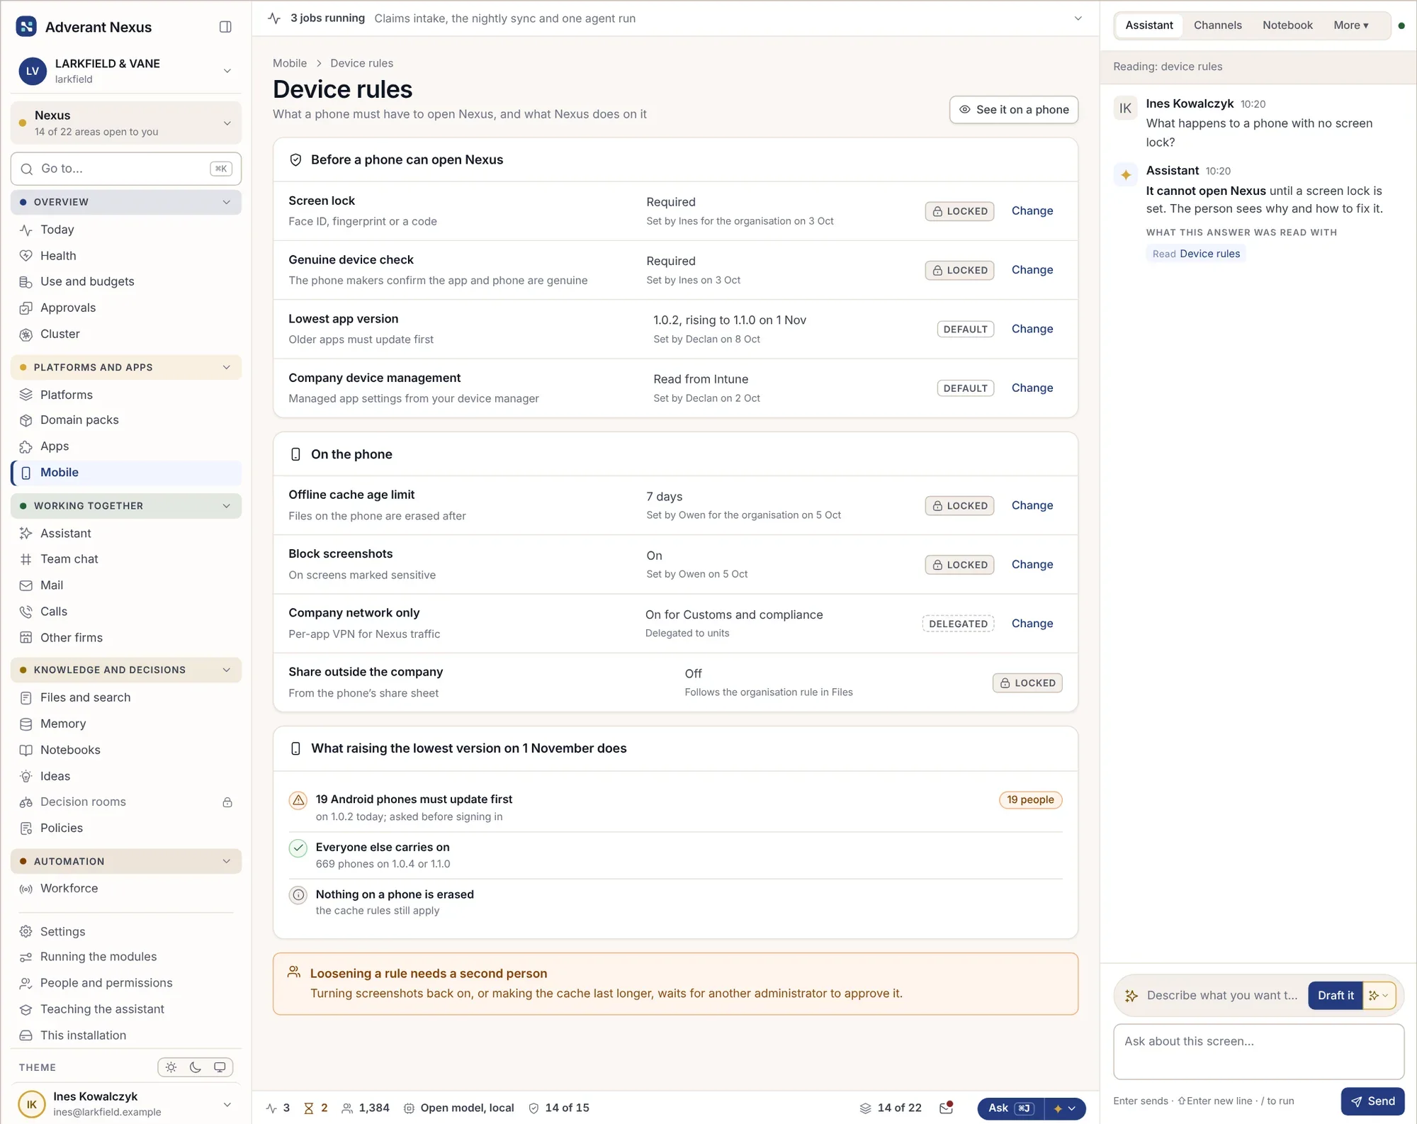This screenshot has height=1124, width=1417.
Task: Click the running jobs count in status bar
Action: [x=278, y=1108]
